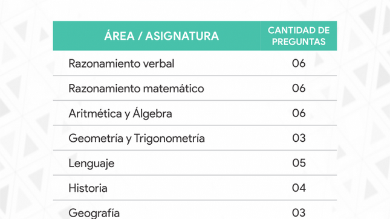Click the word ÁREA in green header
Viewport: 390px width, 219px height.
tap(119, 36)
